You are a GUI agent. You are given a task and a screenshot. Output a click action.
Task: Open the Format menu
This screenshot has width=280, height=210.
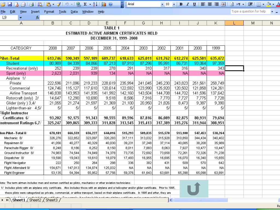[49, 11]
